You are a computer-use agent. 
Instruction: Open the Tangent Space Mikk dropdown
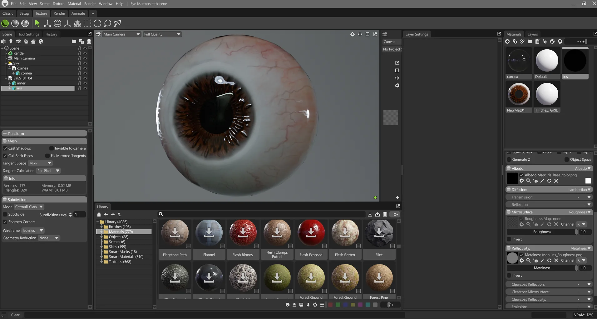click(40, 163)
